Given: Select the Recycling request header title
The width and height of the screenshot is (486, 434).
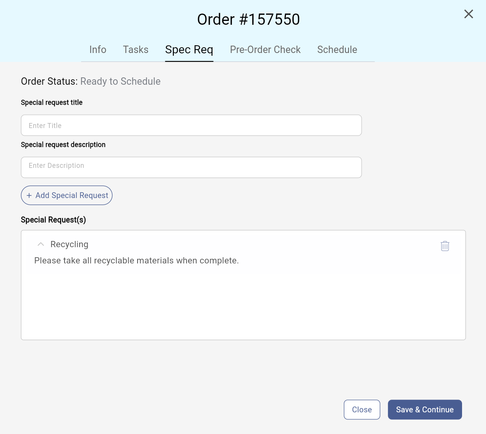Looking at the screenshot, I should [70, 244].
